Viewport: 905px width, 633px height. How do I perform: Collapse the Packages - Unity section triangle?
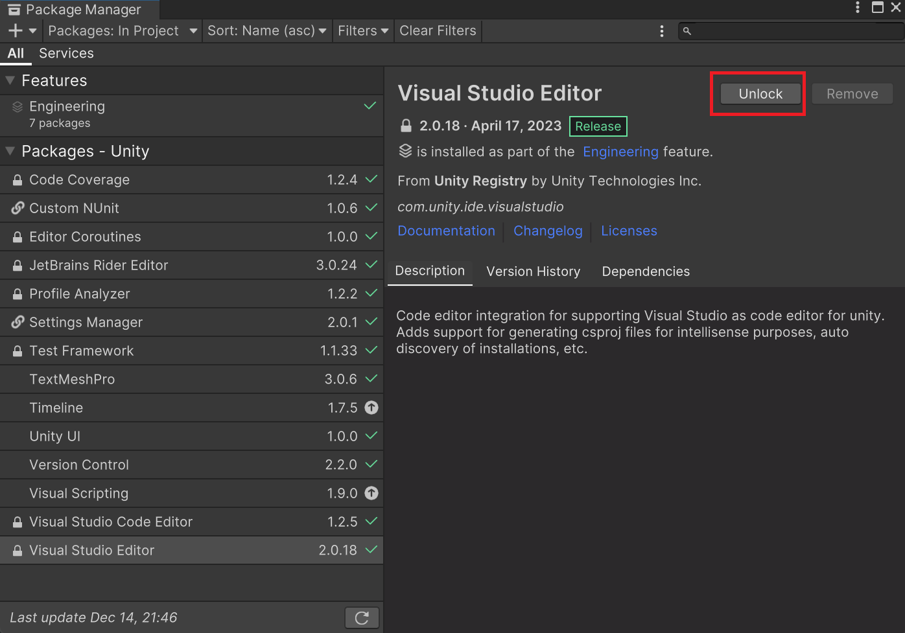(10, 151)
